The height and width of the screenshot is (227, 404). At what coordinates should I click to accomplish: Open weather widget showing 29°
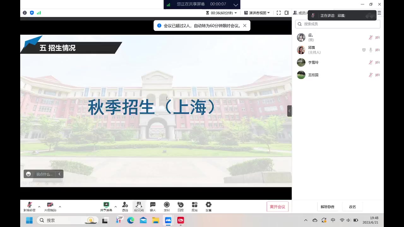119,220
